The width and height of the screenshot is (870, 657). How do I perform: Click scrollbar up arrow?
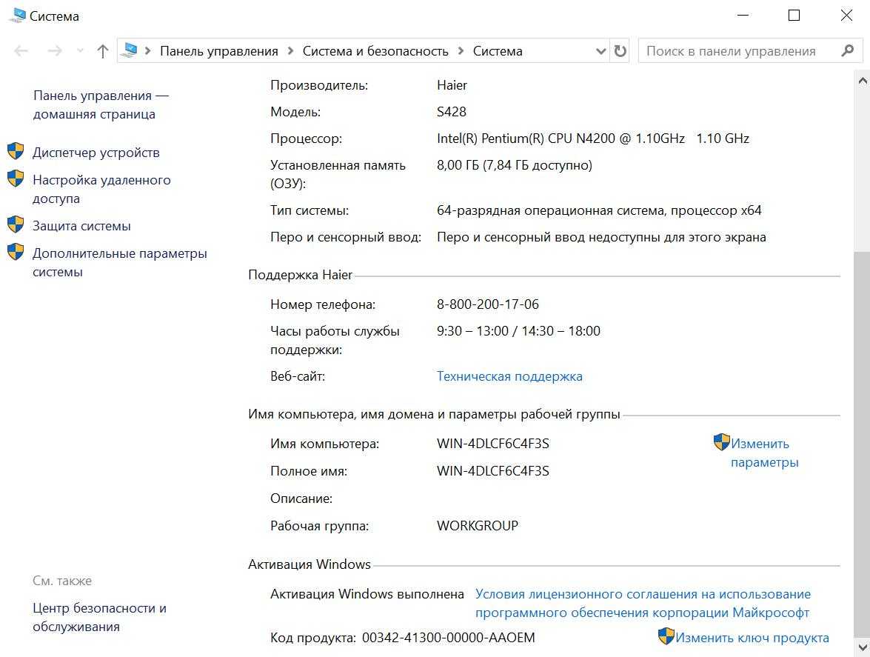[x=863, y=81]
